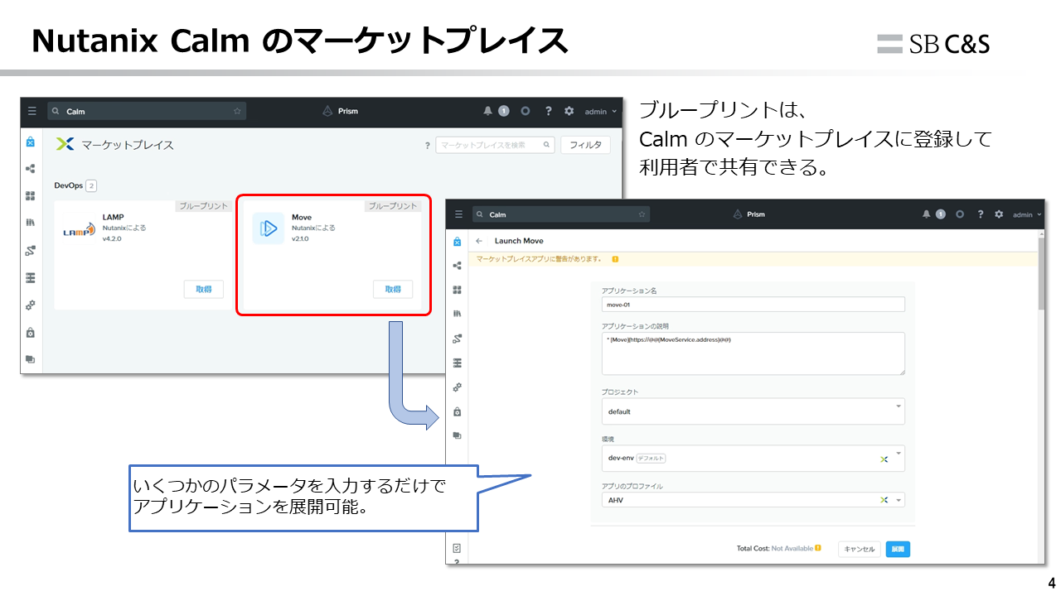Click alert count badge in Launch Move window header

[941, 214]
